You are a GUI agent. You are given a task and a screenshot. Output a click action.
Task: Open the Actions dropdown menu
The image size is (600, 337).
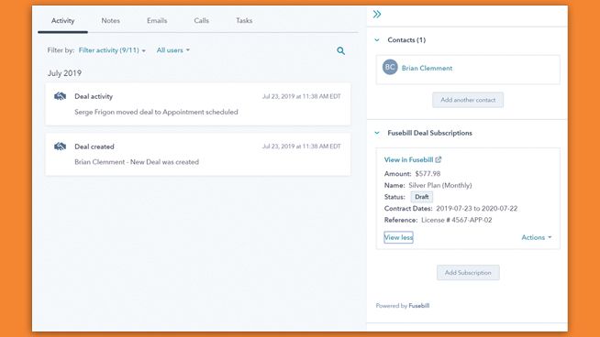[537, 237]
